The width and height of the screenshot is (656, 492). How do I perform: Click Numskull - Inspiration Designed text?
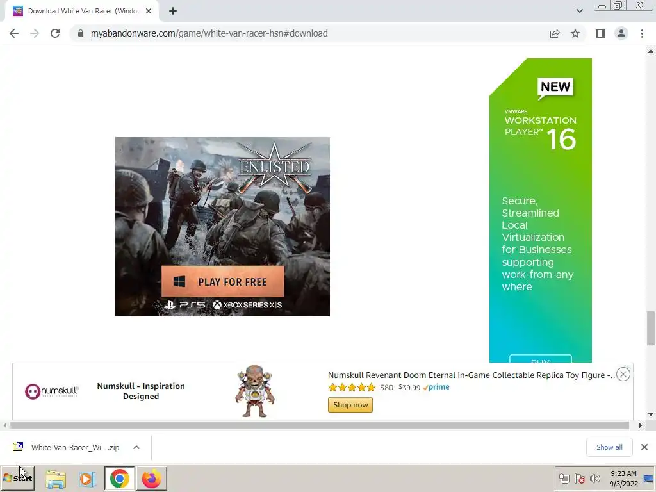(x=141, y=391)
